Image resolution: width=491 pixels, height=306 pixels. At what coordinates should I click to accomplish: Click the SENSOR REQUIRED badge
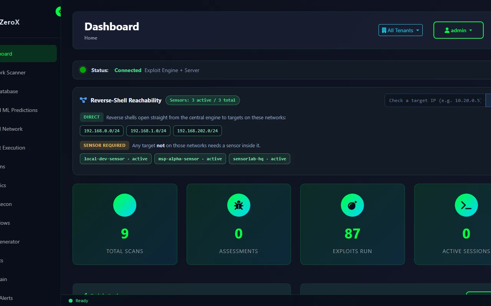pyautogui.click(x=104, y=145)
